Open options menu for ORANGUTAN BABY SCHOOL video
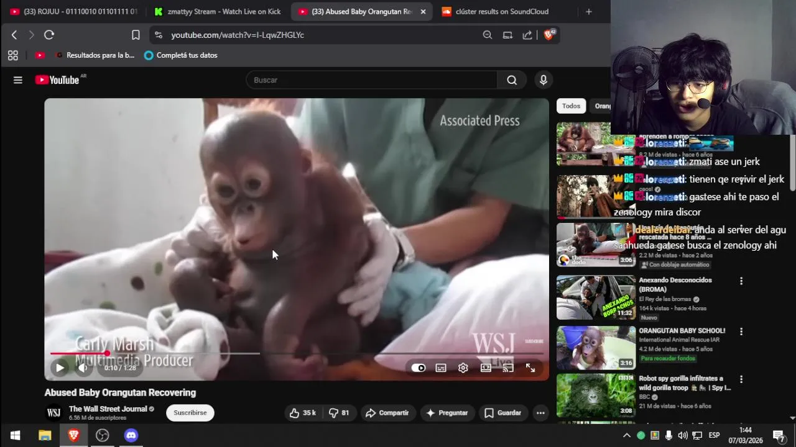This screenshot has height=447, width=796. click(x=741, y=330)
